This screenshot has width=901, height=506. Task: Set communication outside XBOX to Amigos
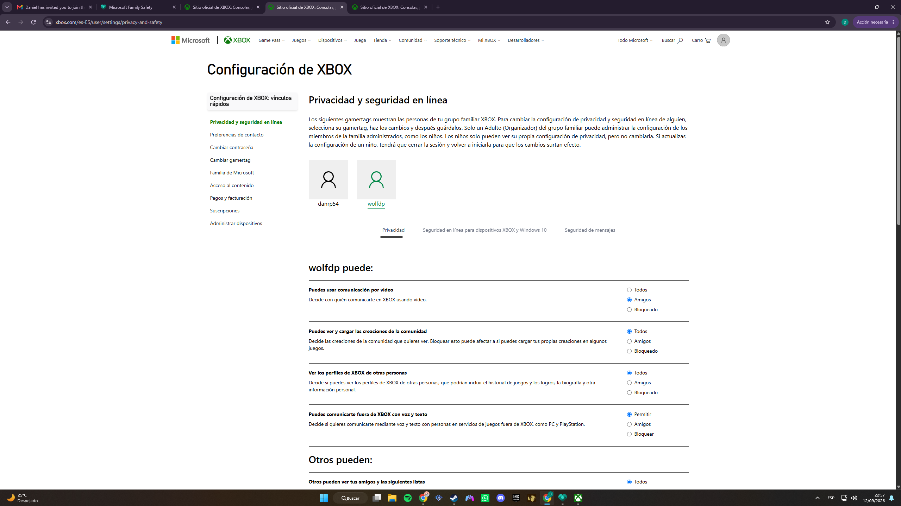point(629,424)
